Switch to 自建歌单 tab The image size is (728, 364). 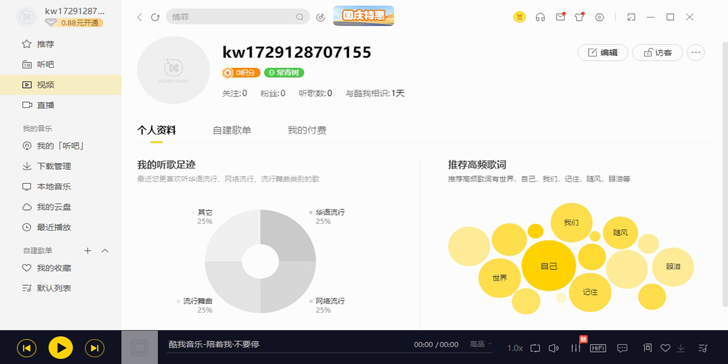tap(232, 130)
